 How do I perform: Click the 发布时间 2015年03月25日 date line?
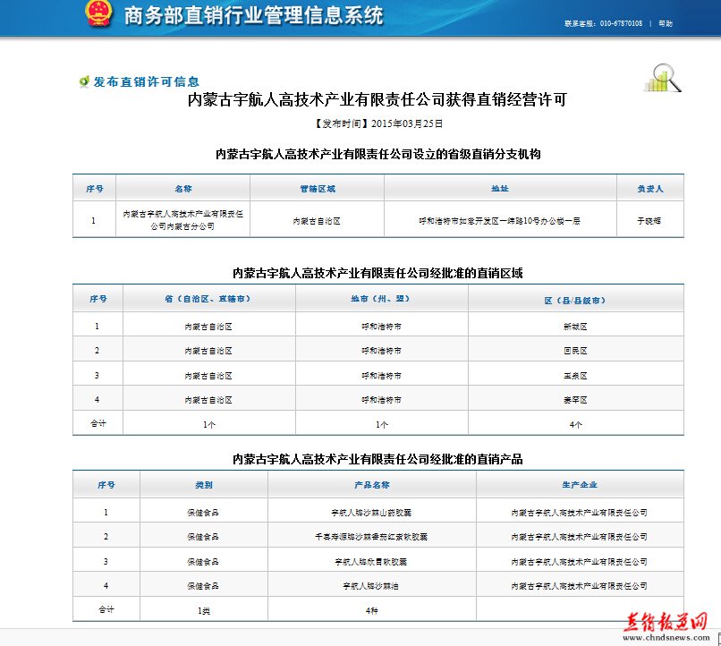click(x=378, y=123)
